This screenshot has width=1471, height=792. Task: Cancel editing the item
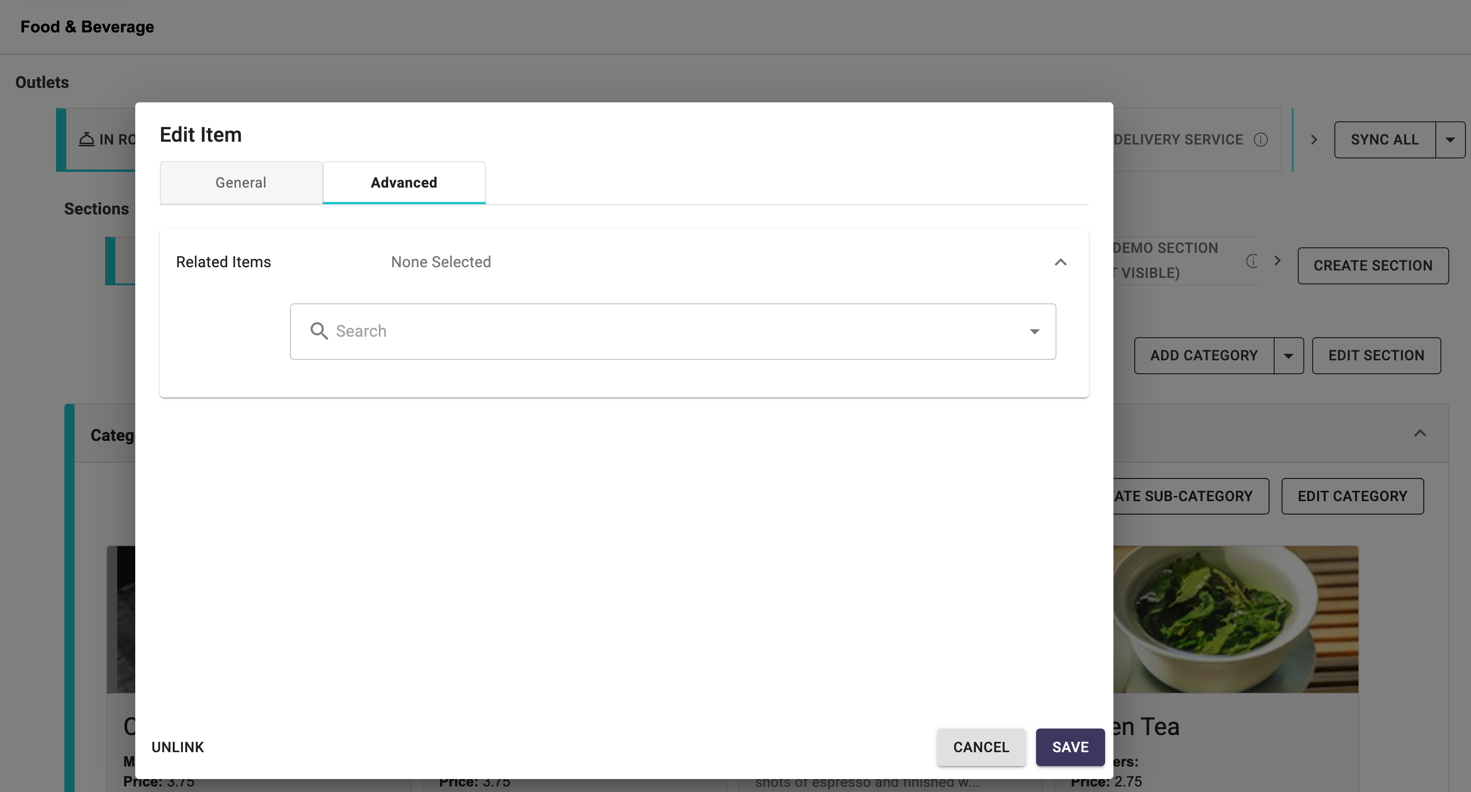pos(981,747)
